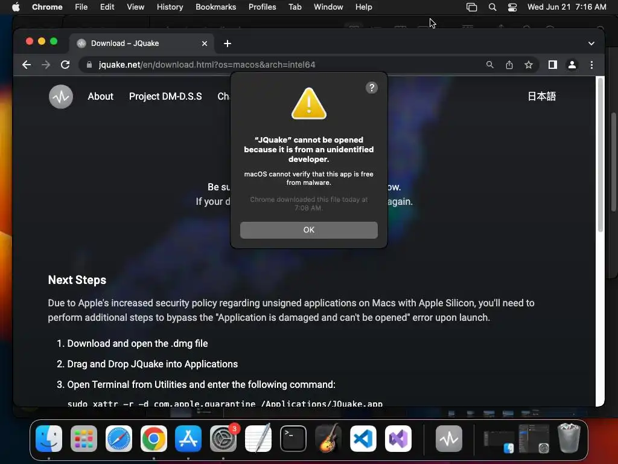This screenshot has height=464, width=618.
Task: Open Visual Studio from the Dock
Action: [398, 439]
